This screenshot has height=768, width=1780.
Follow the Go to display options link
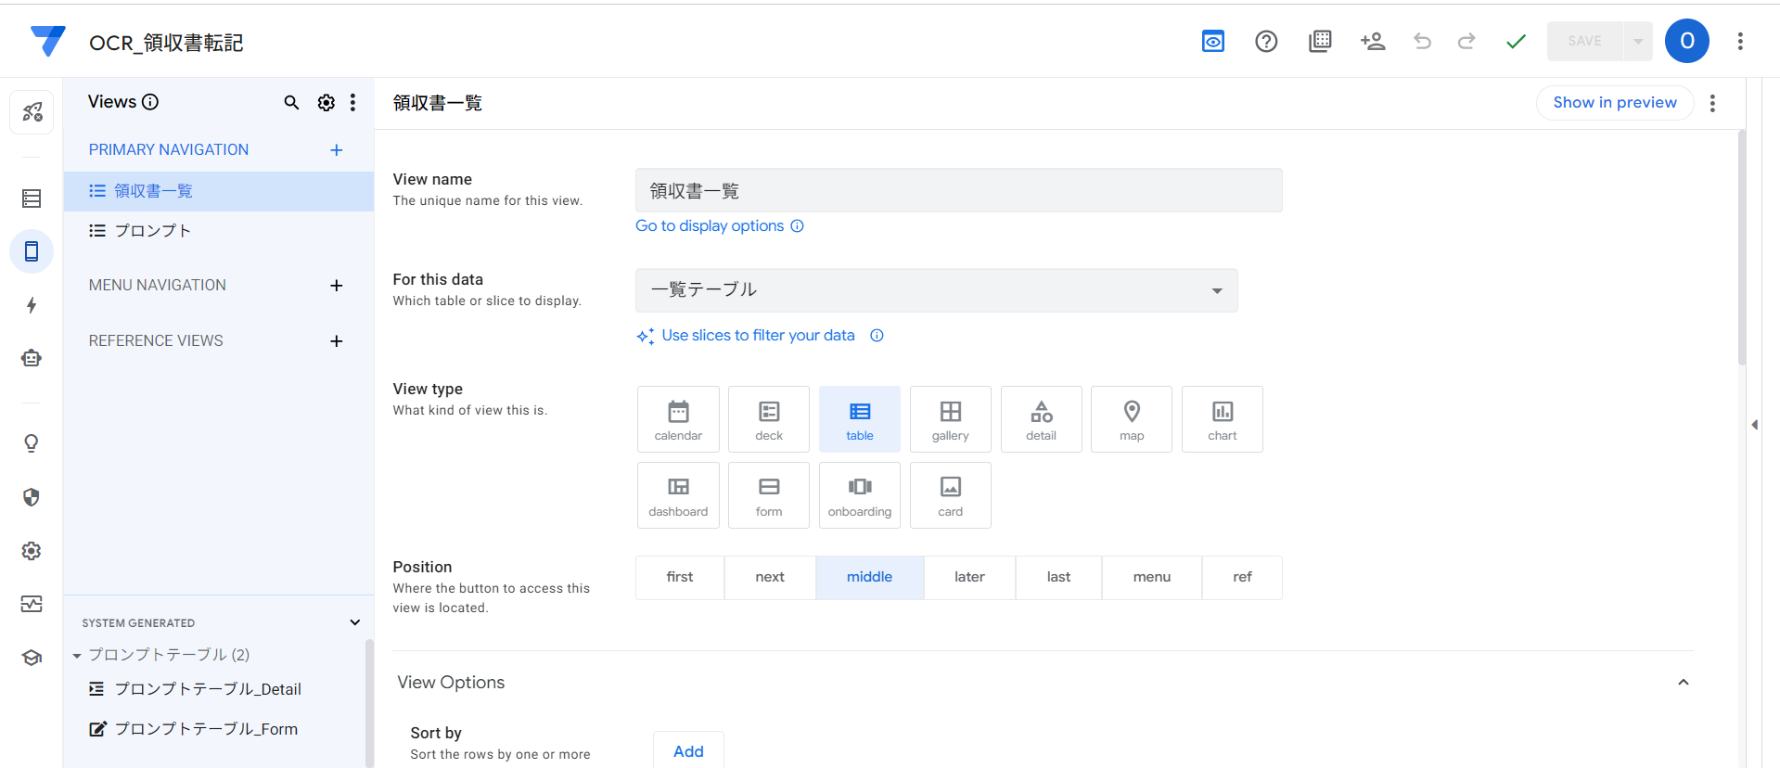tap(710, 226)
